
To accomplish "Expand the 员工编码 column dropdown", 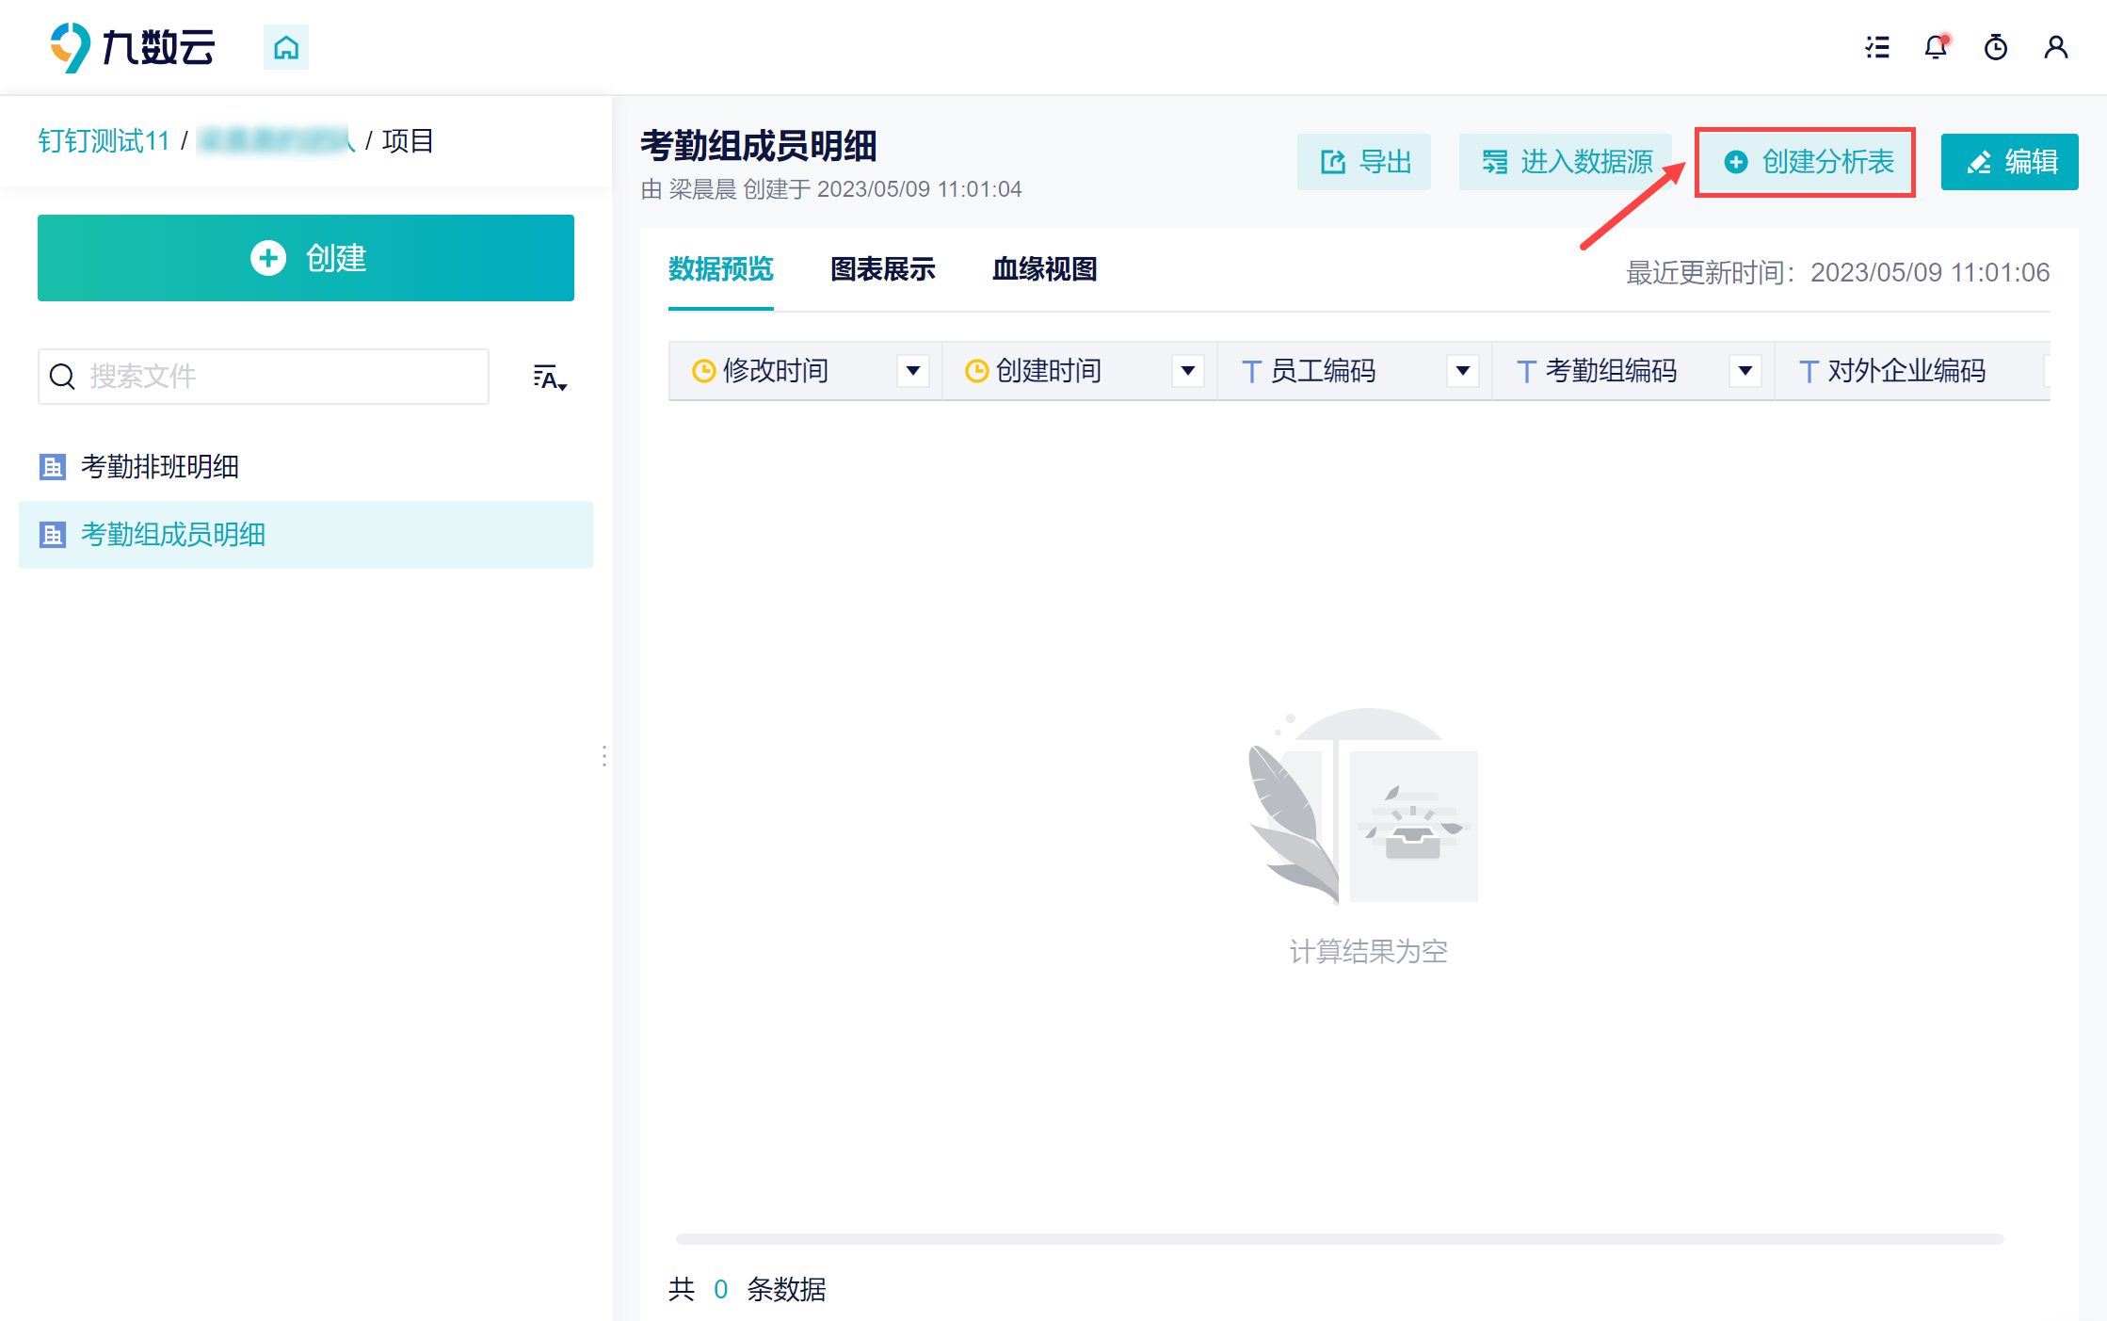I will (x=1463, y=371).
